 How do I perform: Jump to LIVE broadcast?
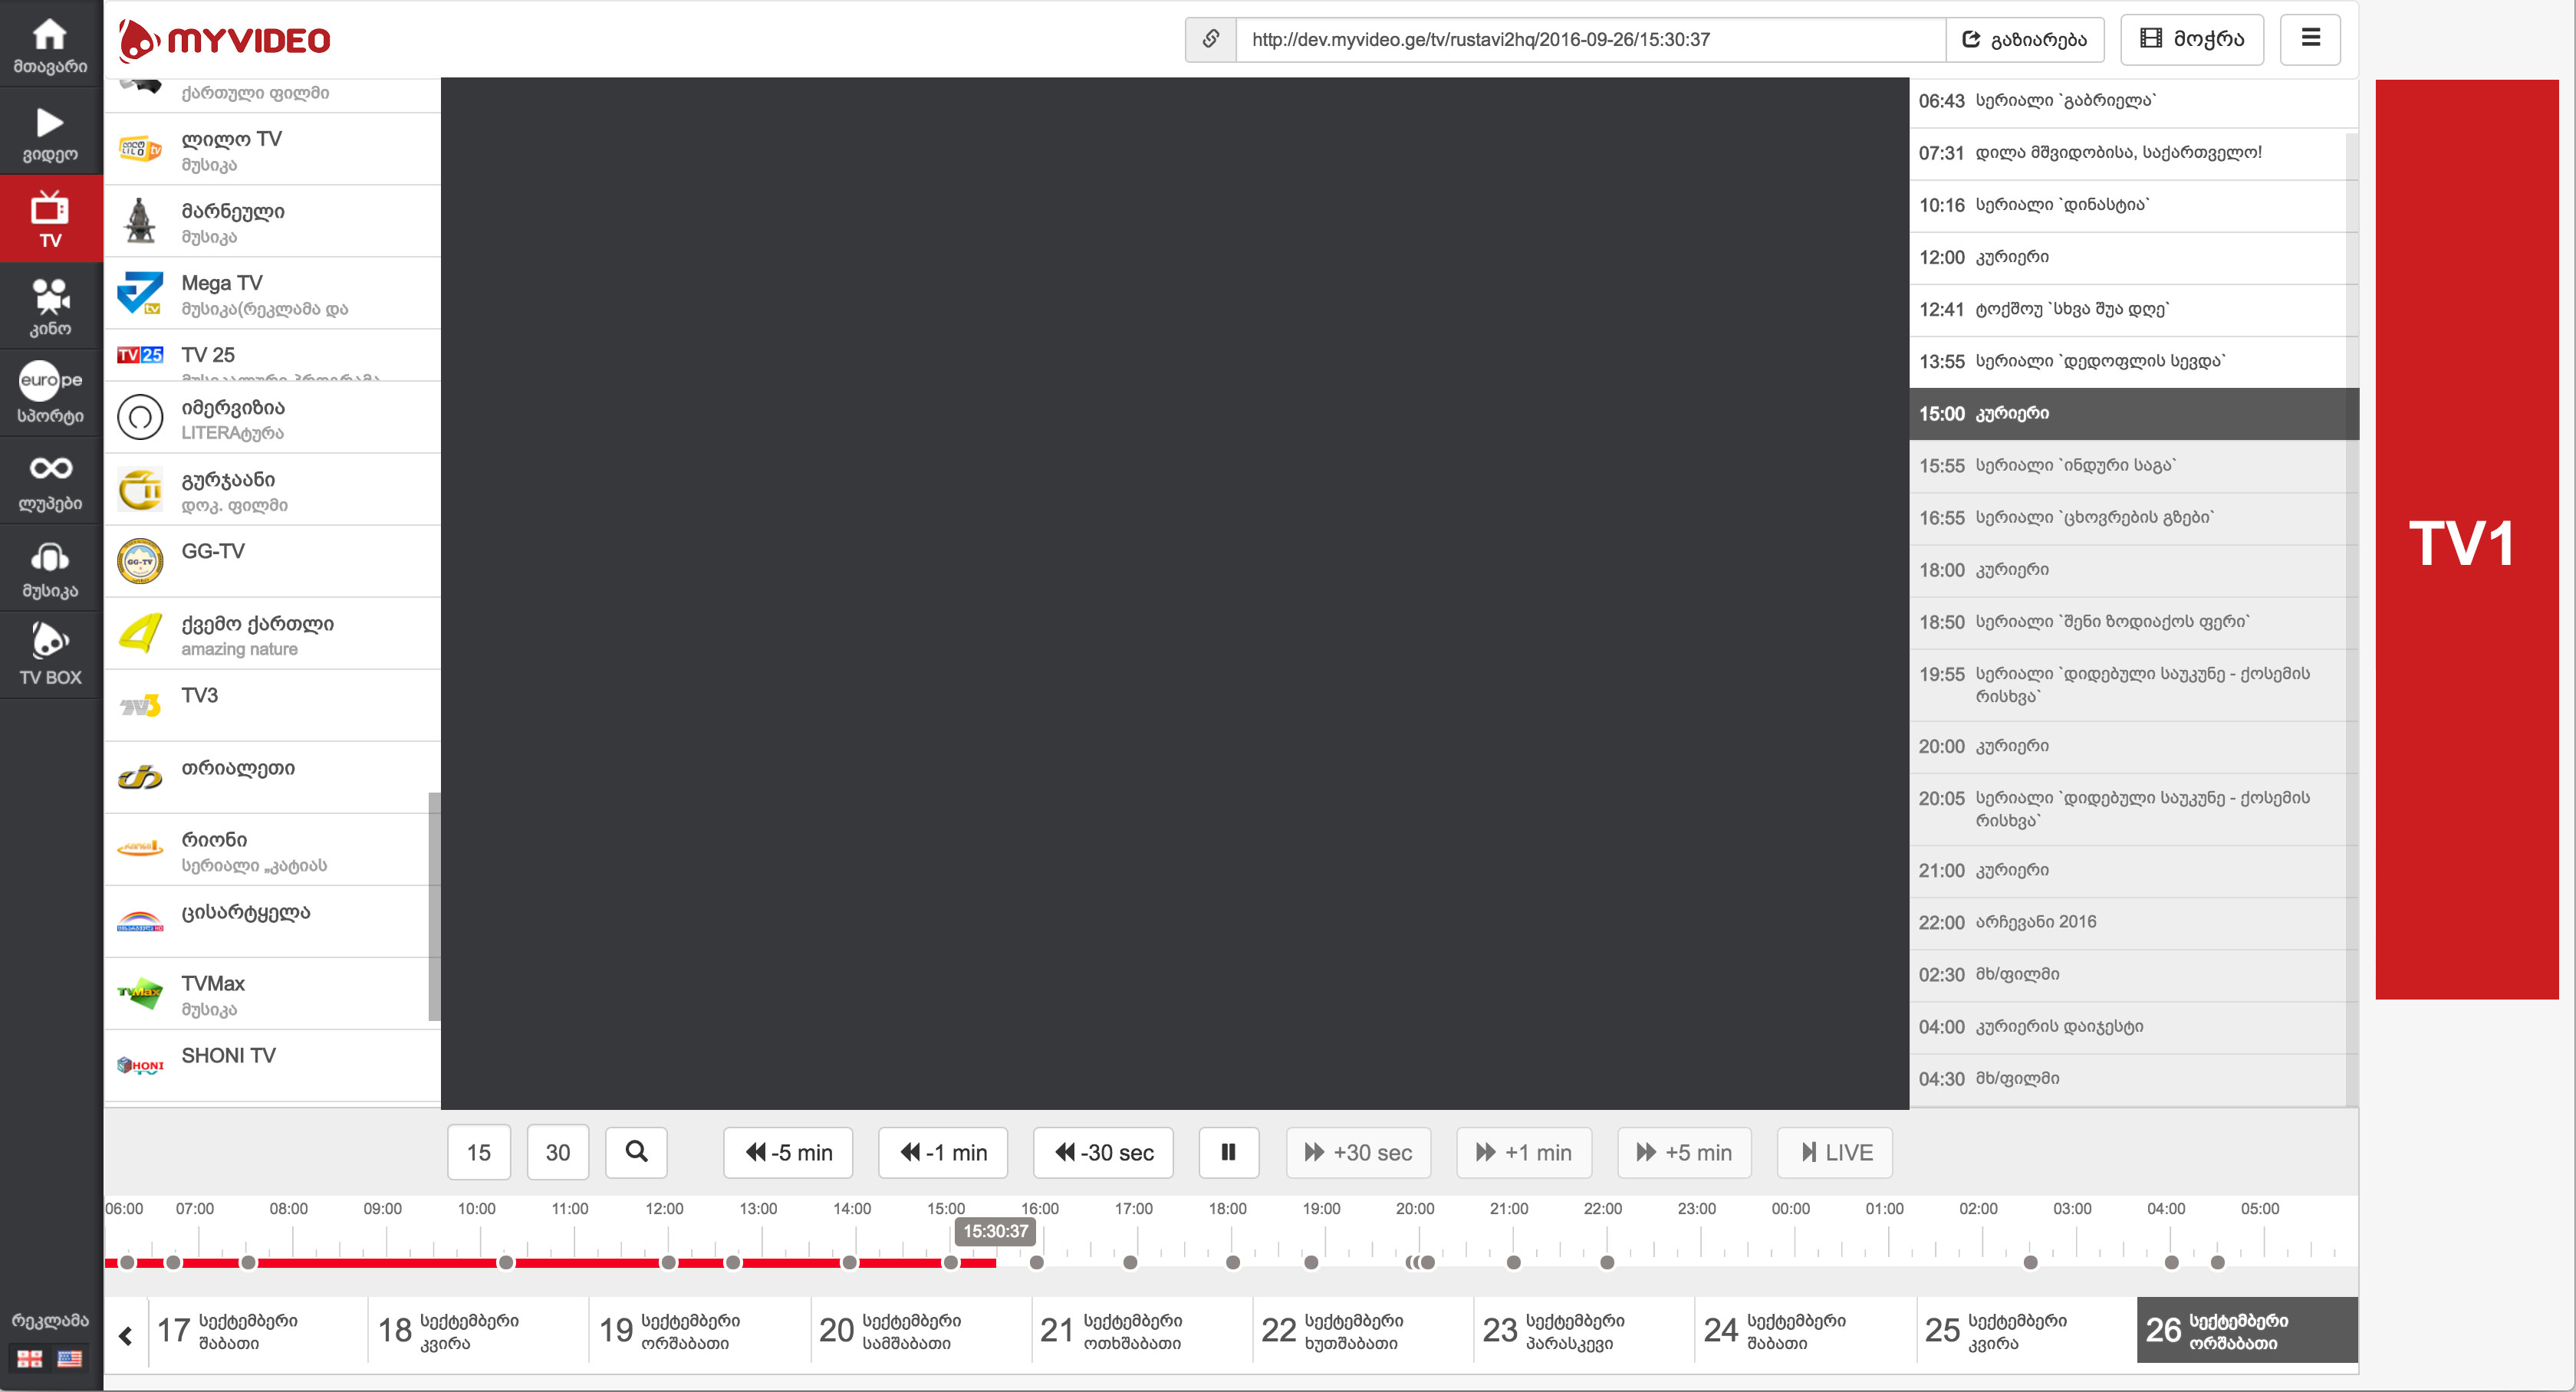[1837, 1151]
